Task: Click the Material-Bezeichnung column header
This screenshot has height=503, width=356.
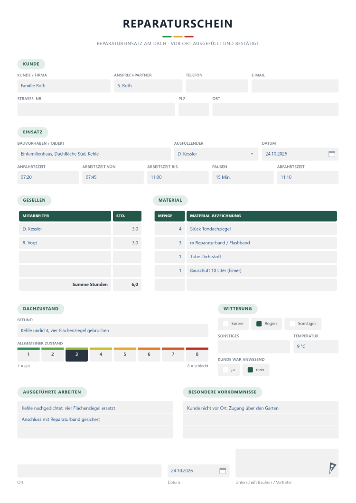Action: pyautogui.click(x=262, y=216)
